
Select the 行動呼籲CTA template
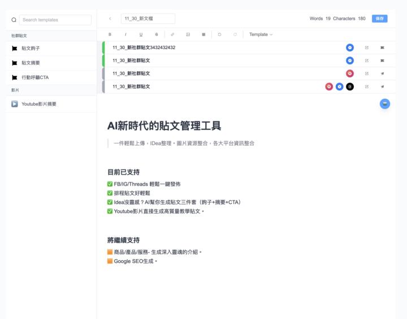click(x=35, y=77)
